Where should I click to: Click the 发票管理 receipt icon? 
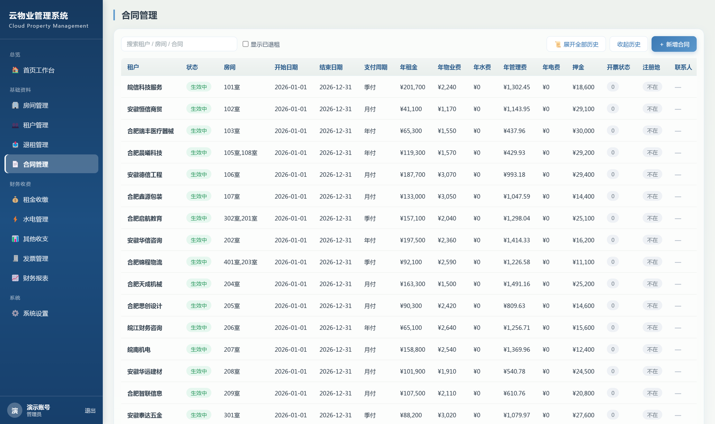[15, 258]
